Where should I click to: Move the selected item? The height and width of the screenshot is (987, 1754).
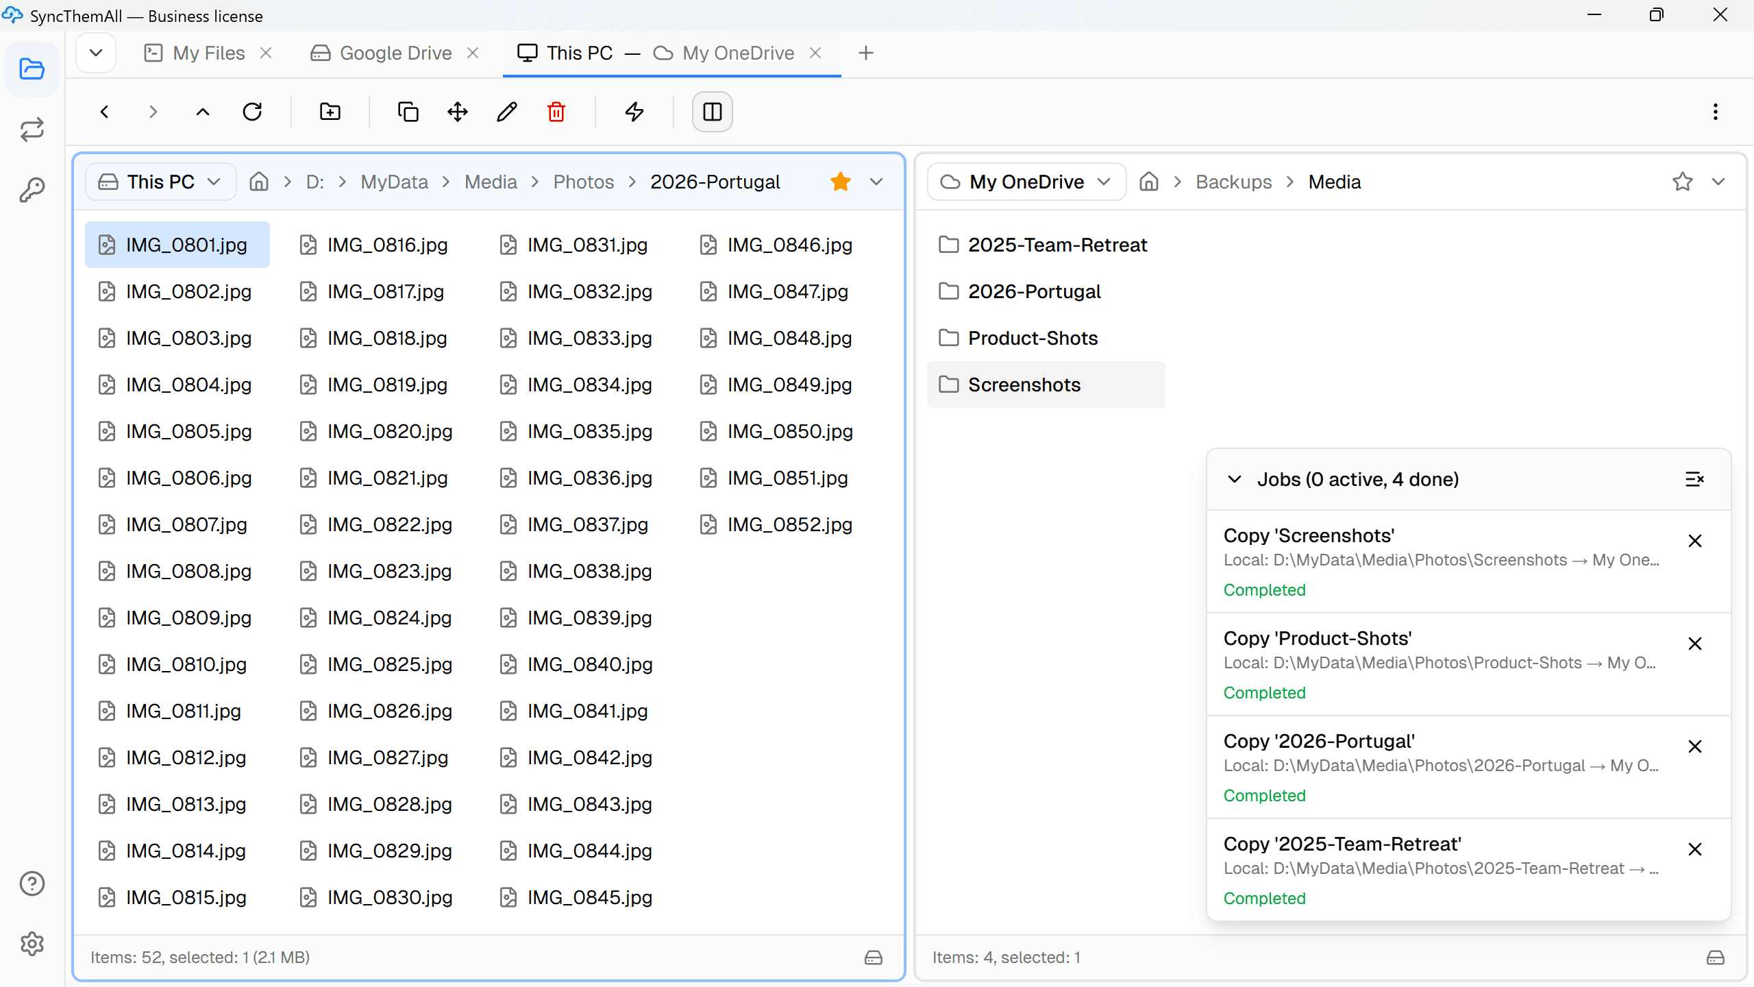click(458, 112)
